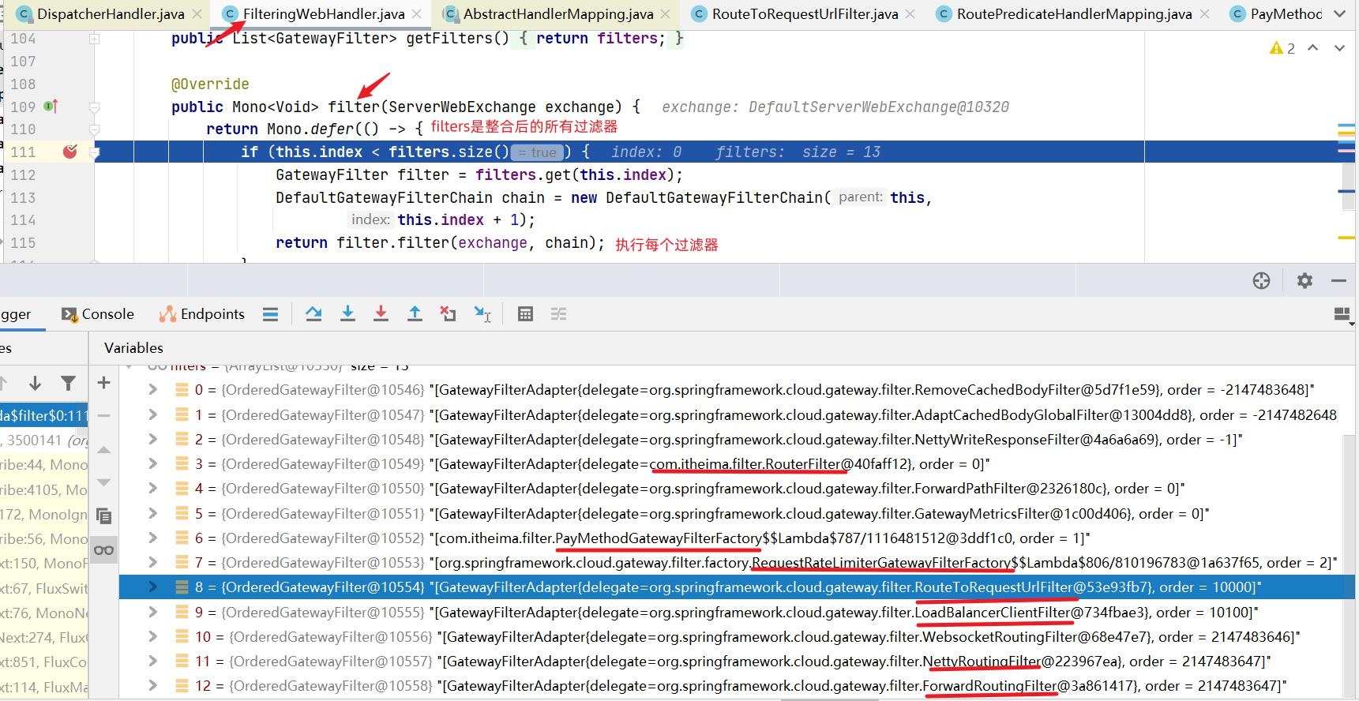
Task: Click the Variables panel header
Action: pyautogui.click(x=133, y=348)
